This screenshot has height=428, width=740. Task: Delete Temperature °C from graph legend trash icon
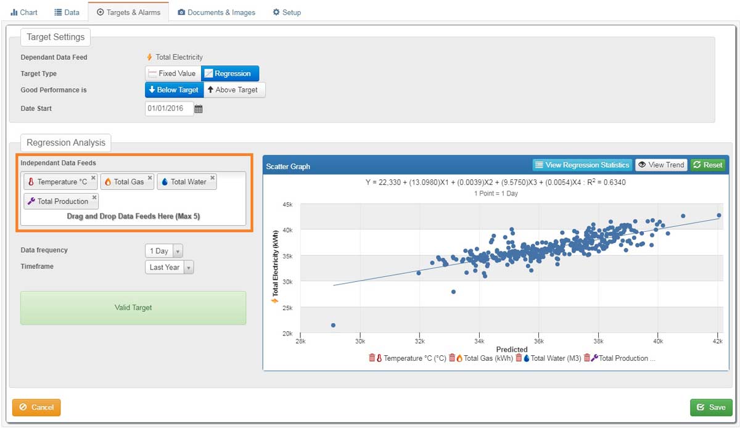pos(372,358)
